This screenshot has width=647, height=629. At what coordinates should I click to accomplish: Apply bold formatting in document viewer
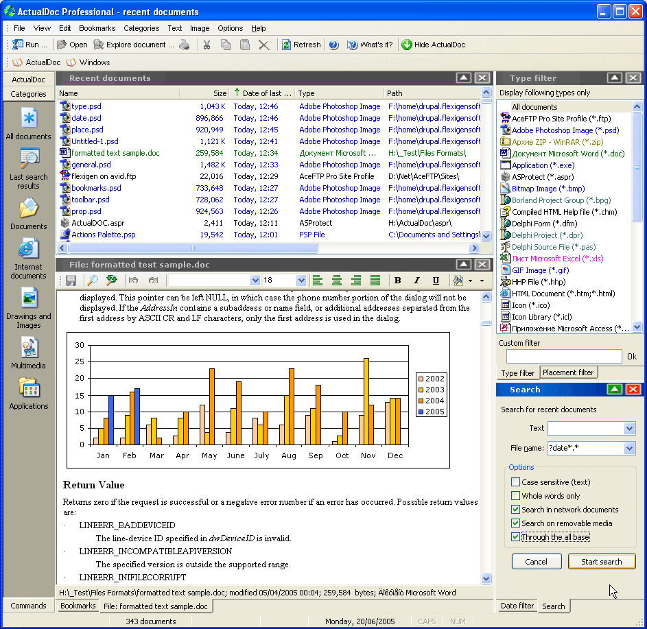397,281
